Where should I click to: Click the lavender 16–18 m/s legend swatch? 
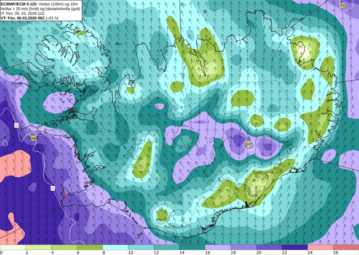(218, 247)
